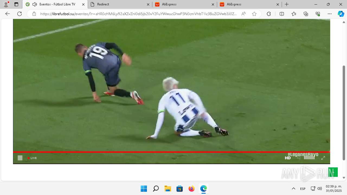Open the Windows Start menu
The image size is (347, 195).
(x=144, y=188)
